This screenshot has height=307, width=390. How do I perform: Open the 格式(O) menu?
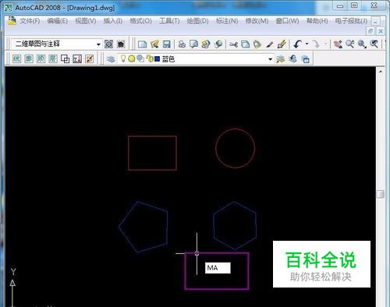click(140, 21)
